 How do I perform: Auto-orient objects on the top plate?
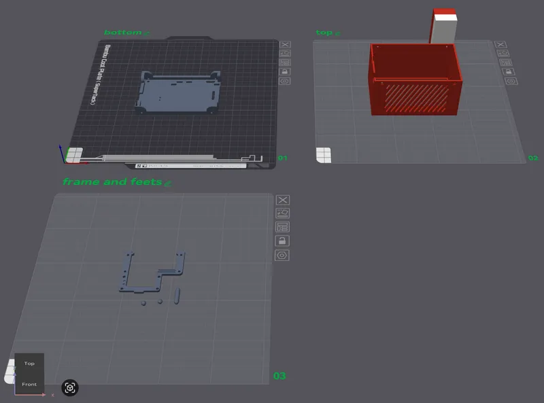tap(503, 54)
